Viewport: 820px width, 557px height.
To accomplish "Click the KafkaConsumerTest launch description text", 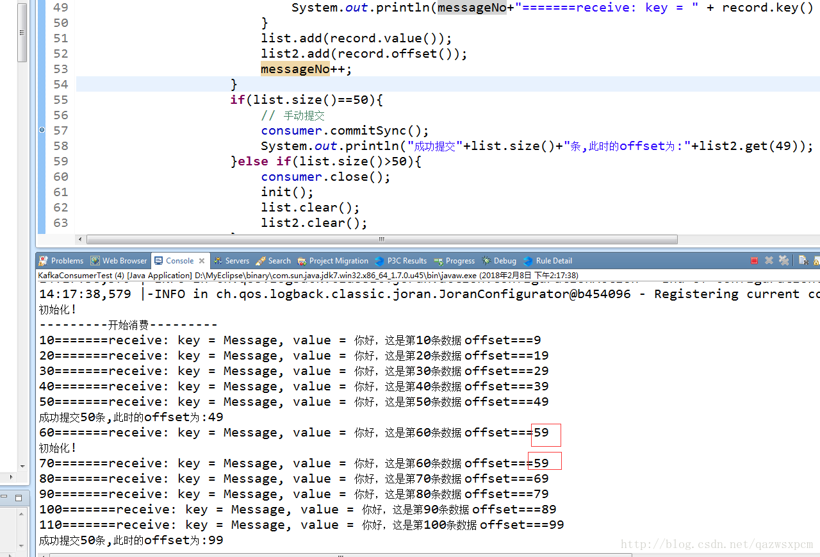I will tap(308, 276).
